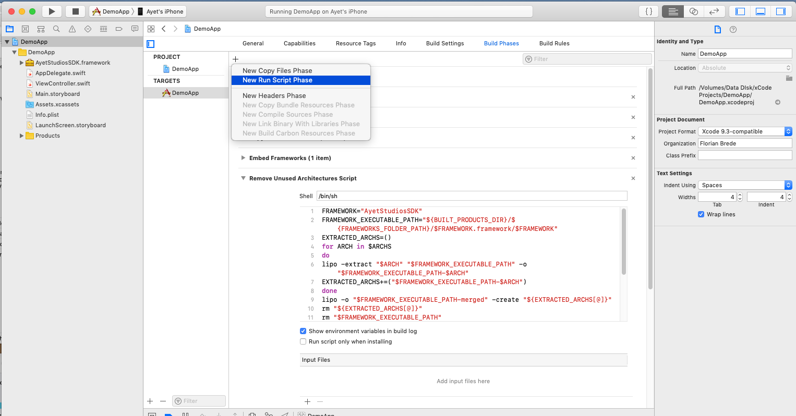This screenshot has width=796, height=416.
Task: Add a new target with plus
Action: (150, 401)
